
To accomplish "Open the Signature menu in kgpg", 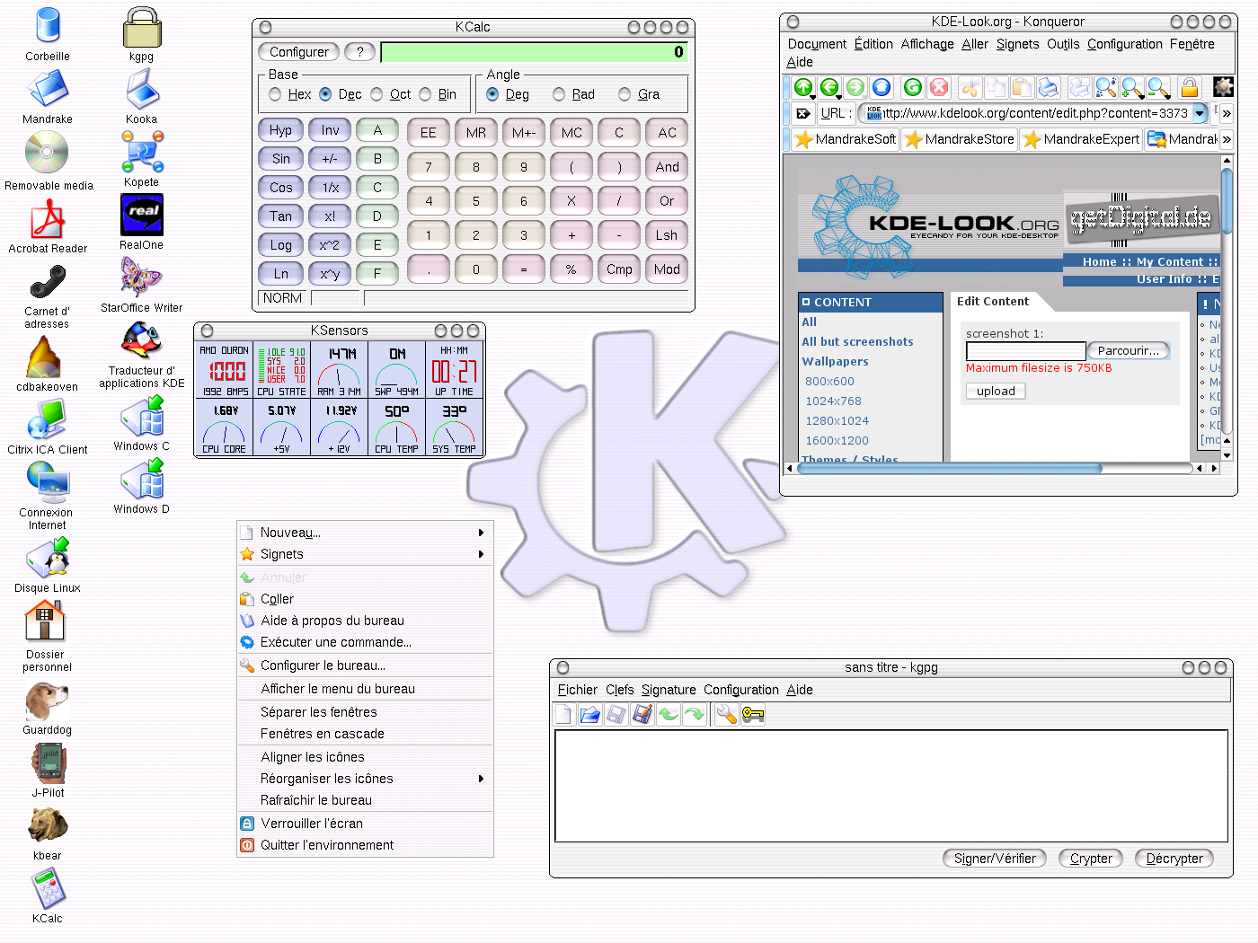I will pyautogui.click(x=669, y=690).
